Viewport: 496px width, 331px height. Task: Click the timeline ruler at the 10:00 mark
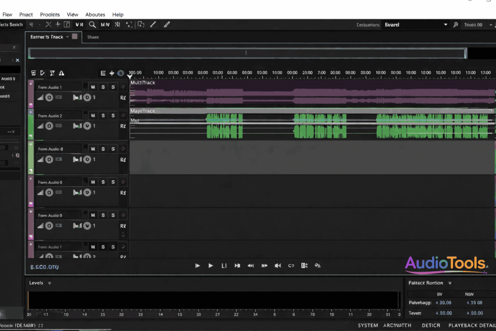point(158,73)
